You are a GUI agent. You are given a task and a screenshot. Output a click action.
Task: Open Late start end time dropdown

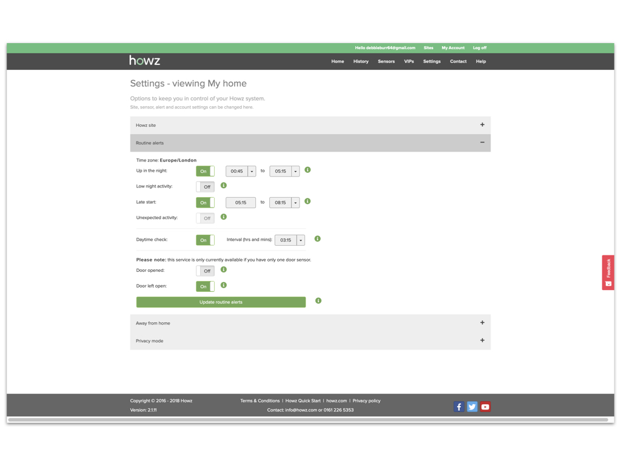295,203
